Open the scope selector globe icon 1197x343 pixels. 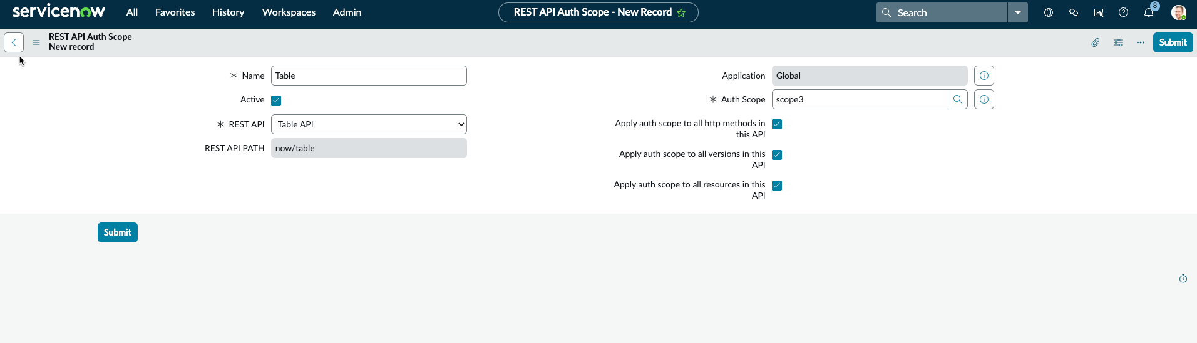(1049, 12)
